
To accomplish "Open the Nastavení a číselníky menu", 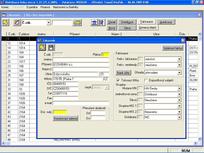I will 66,7.
